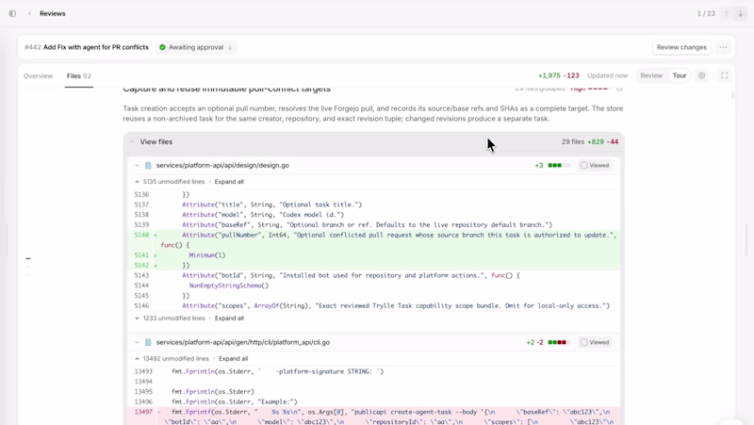This screenshot has height=425, width=754.
Task: Click the design.go file type icon
Action: [148, 166]
